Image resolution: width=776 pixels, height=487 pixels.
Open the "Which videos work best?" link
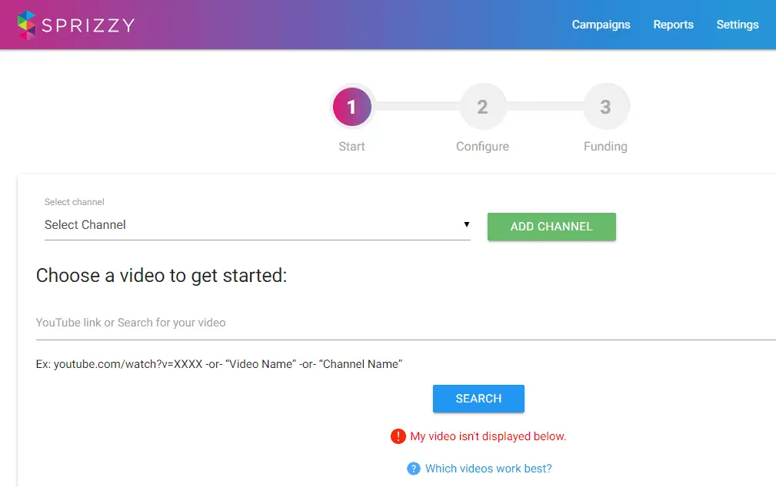[x=488, y=469]
